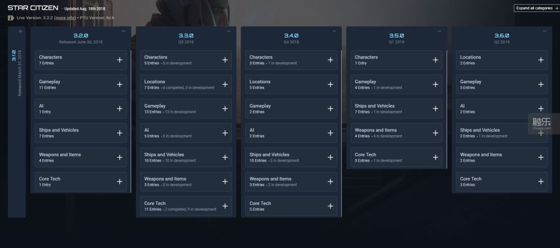This screenshot has width=560, height=248.
Task: Collapse the 3.6.0 release column
Action: pos(544,31)
